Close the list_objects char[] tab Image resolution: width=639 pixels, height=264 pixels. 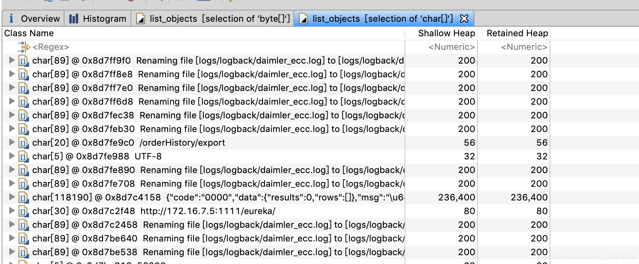tap(464, 19)
